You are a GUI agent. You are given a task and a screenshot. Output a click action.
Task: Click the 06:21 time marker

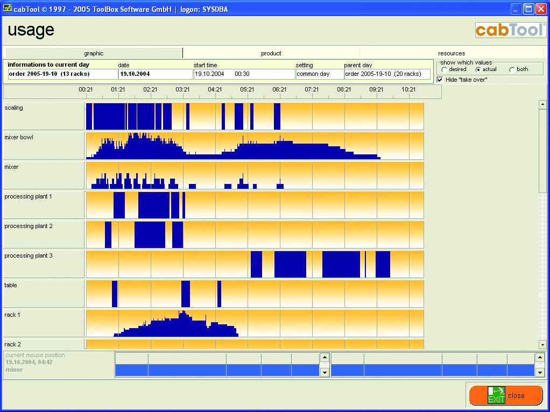pyautogui.click(x=279, y=89)
